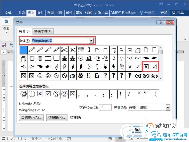Image resolution: width=189 pixels, height=142 pixels.
Task: Pick the circled dot symbol in second row
Action: coord(81,58)
